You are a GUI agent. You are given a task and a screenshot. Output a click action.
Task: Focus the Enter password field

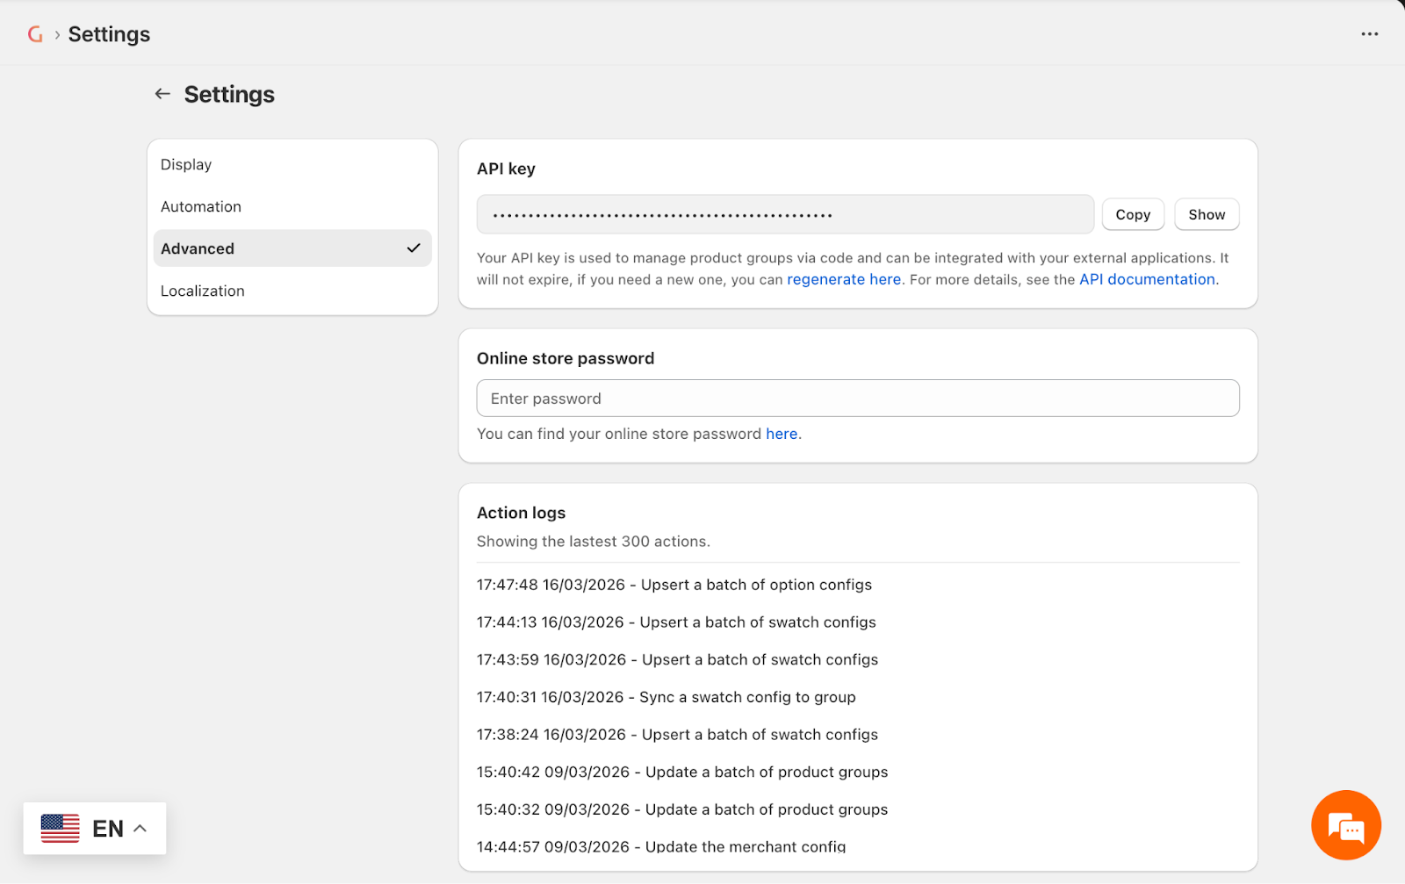858,399
